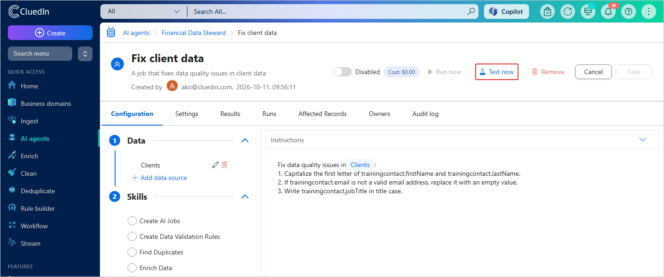The height and width of the screenshot is (277, 664).
Task: Edit the Clients data source pencil icon
Action: coord(216,165)
